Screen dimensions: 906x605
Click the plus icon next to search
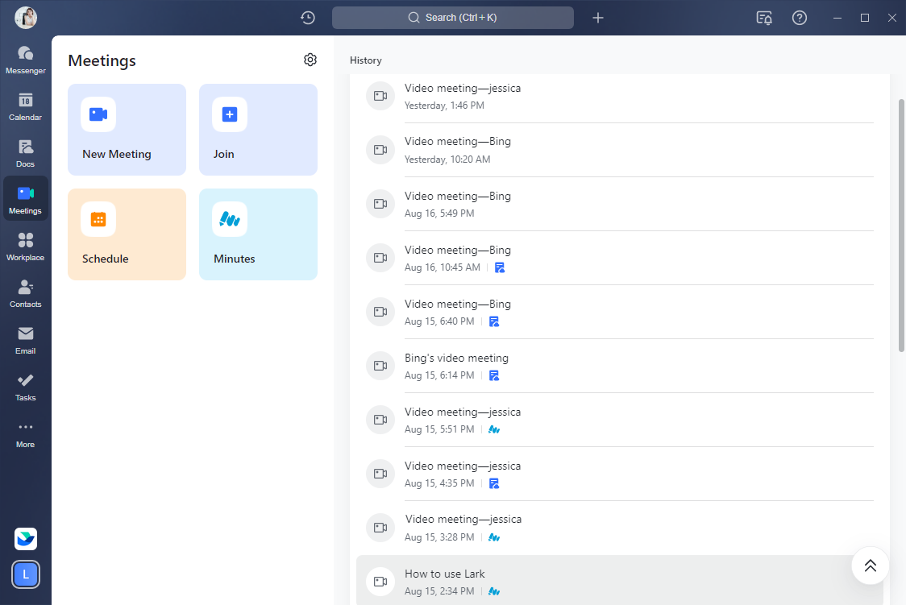[x=598, y=18]
